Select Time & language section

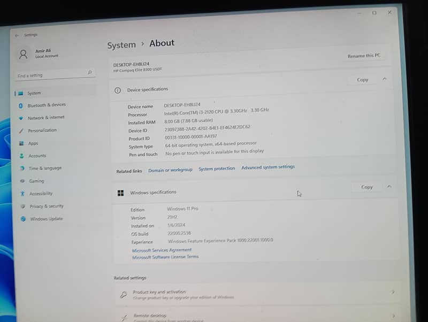pyautogui.click(x=45, y=168)
